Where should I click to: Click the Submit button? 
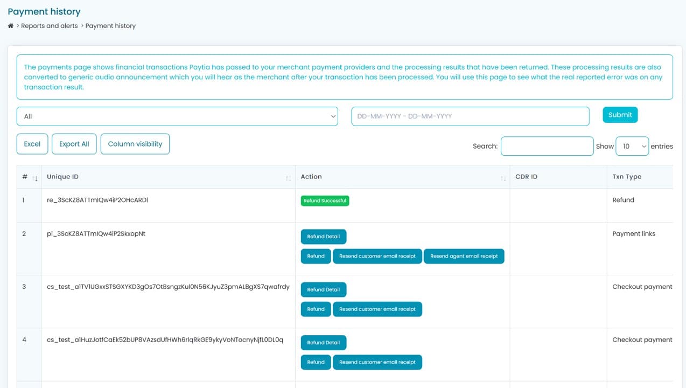click(620, 115)
